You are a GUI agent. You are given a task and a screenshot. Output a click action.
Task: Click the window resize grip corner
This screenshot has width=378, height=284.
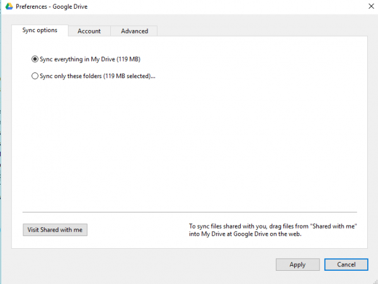[375, 281]
